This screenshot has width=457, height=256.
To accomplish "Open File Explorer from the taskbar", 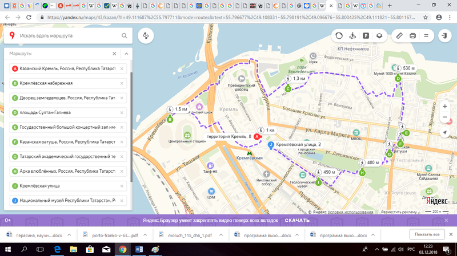I will click(x=74, y=249).
